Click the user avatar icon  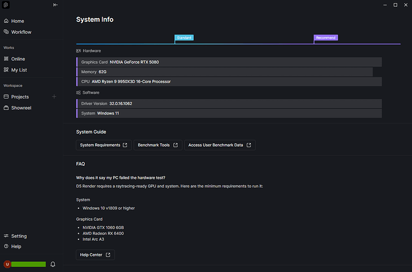pyautogui.click(x=7, y=264)
